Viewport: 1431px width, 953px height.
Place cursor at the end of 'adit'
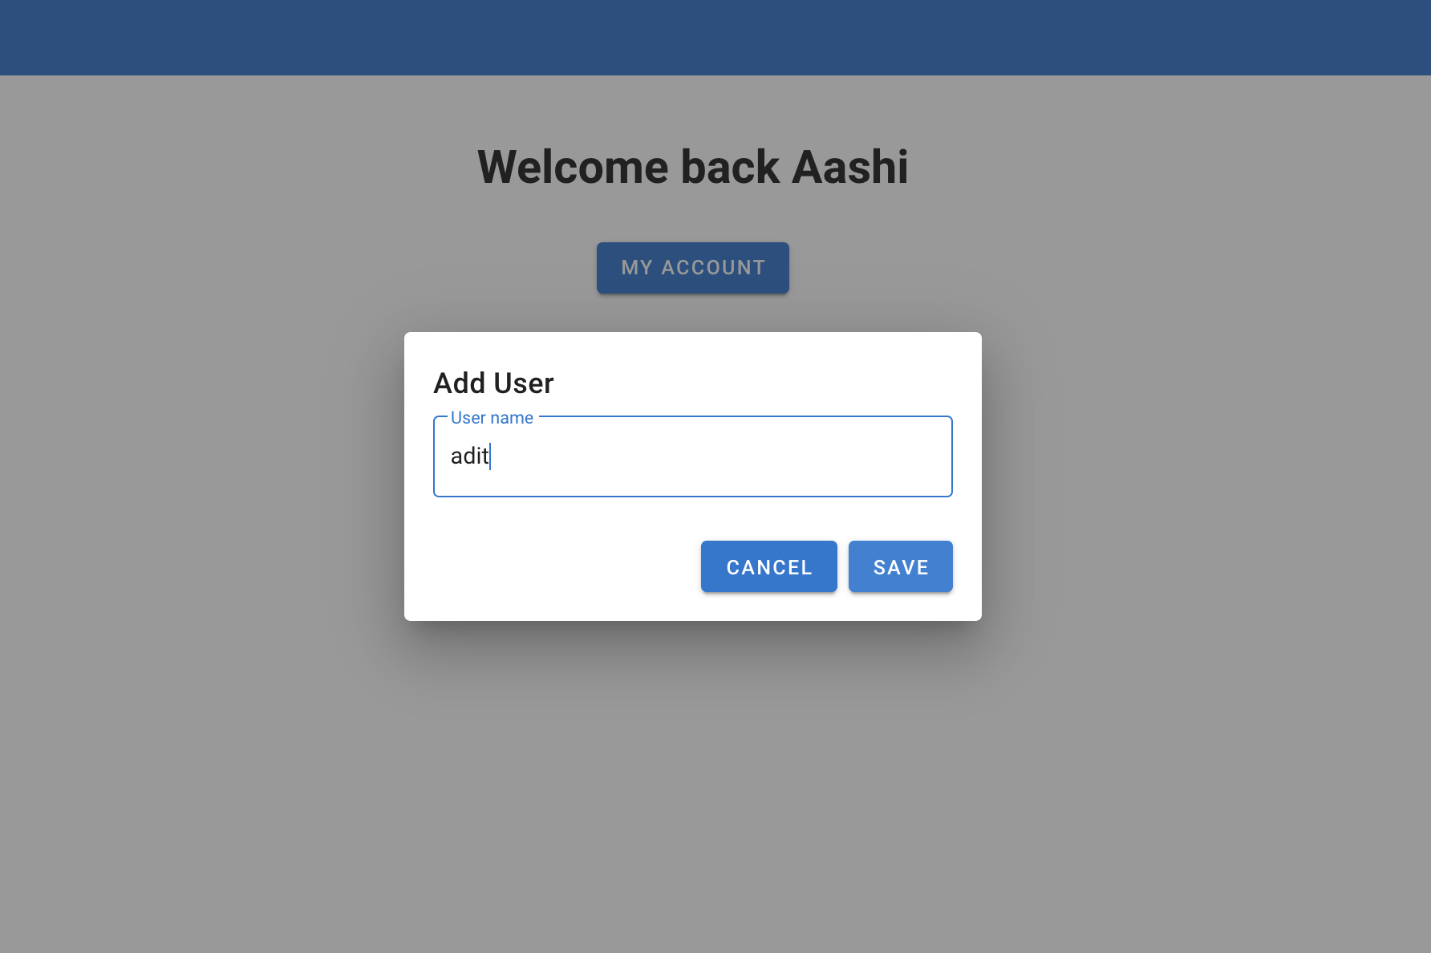(489, 456)
